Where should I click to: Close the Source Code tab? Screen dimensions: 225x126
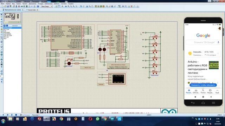click(37, 10)
